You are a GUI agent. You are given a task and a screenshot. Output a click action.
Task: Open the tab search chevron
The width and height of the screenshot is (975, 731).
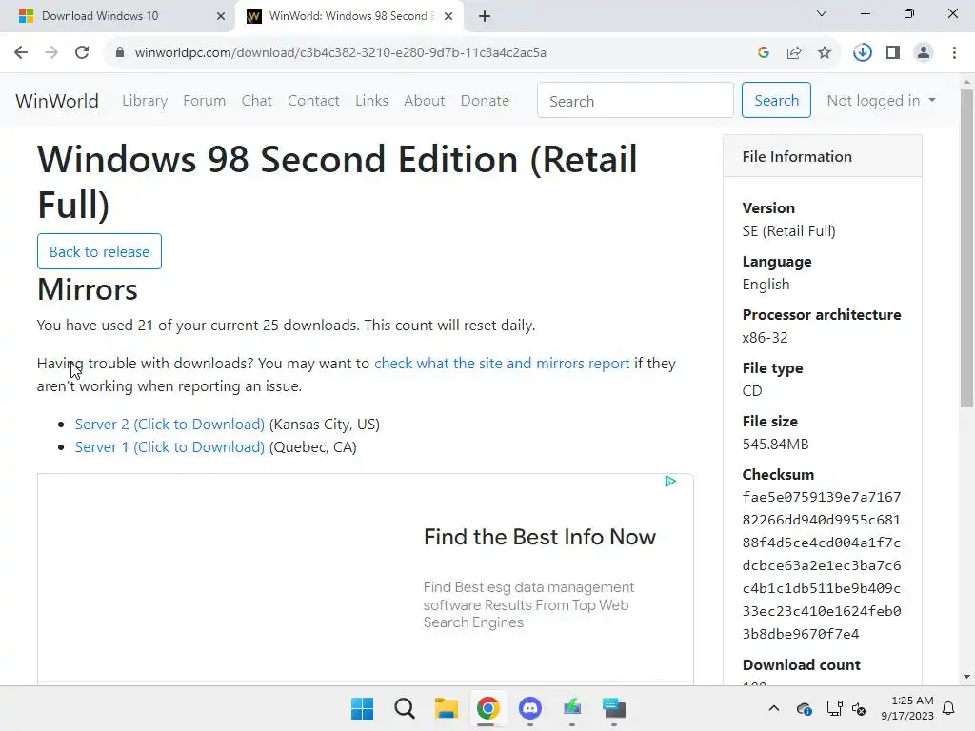(x=822, y=13)
